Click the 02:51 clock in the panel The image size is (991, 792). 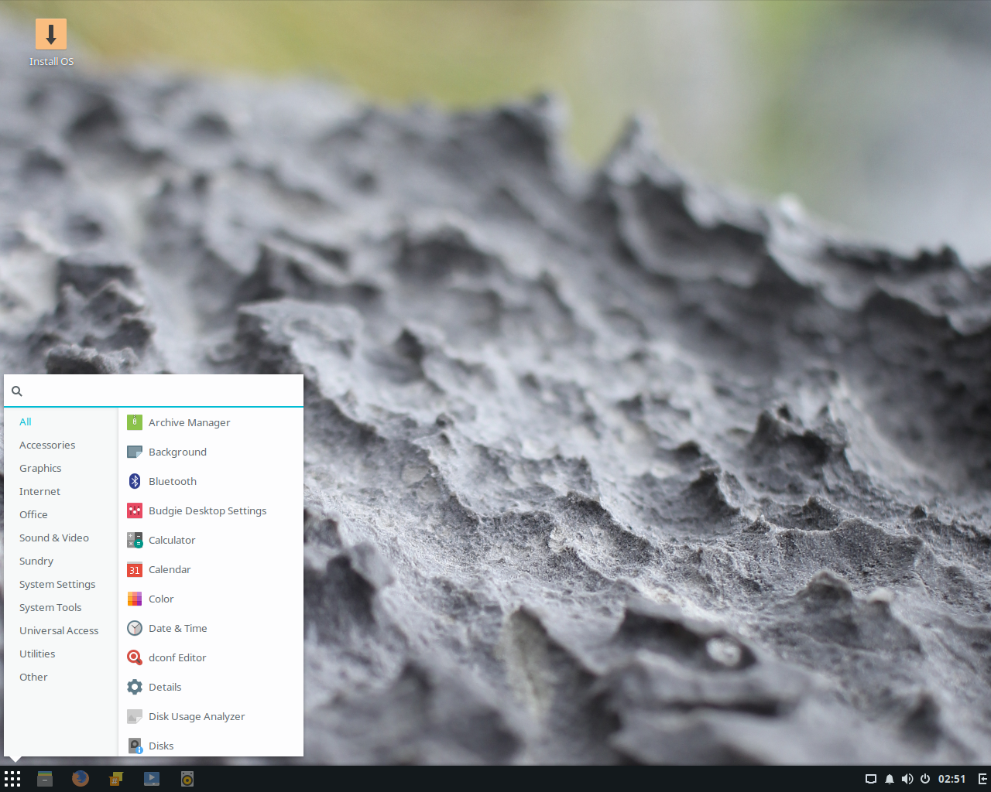(952, 779)
